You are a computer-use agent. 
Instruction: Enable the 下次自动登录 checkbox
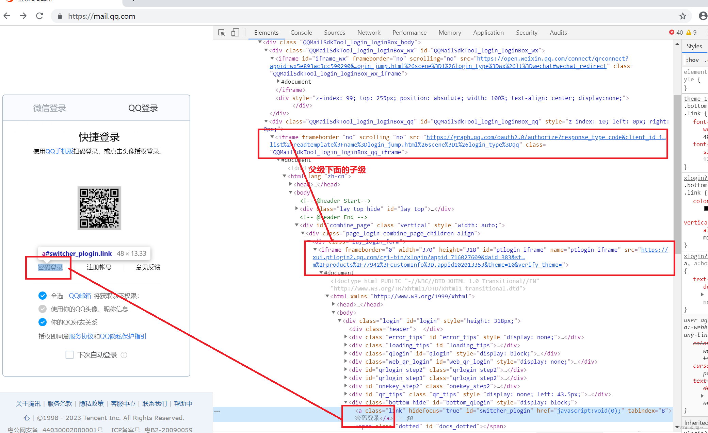tap(69, 355)
